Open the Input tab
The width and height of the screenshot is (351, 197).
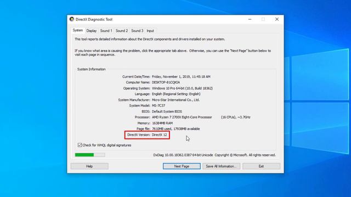point(150,31)
